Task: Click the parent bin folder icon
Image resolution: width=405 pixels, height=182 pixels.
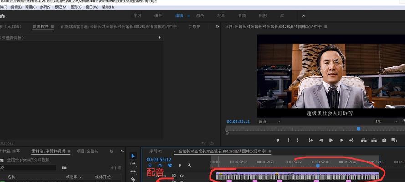Action: [x=1, y=160]
